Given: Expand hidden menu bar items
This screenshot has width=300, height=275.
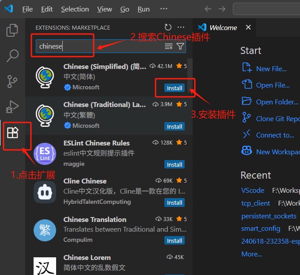Looking at the screenshot, I should tap(163, 8).
